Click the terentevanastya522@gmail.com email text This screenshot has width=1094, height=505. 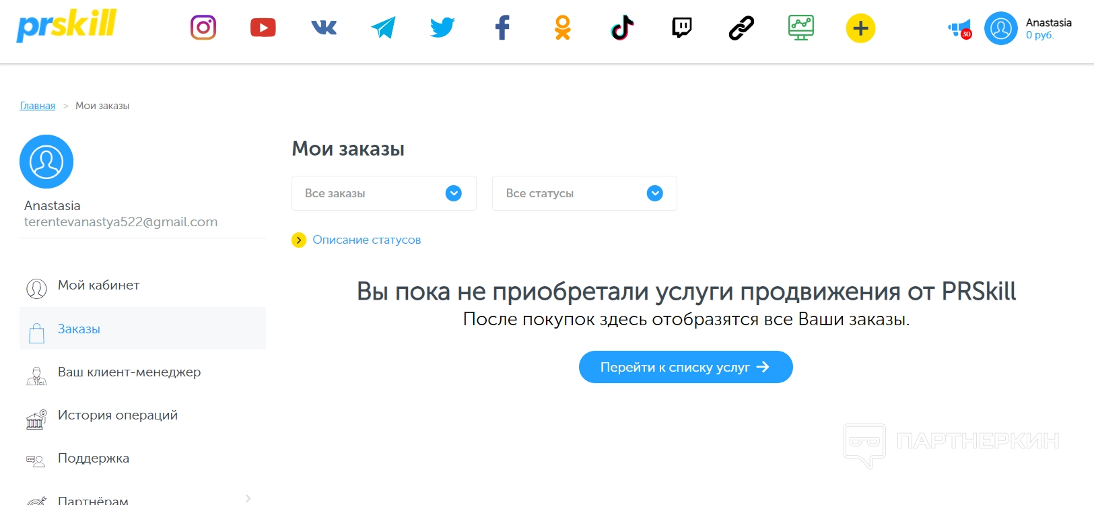(121, 222)
